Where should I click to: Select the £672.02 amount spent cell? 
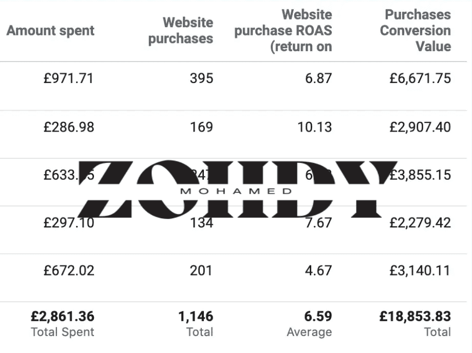click(69, 271)
